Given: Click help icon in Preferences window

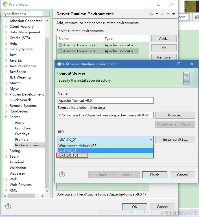Looking at the screenshot, I should [8, 206].
